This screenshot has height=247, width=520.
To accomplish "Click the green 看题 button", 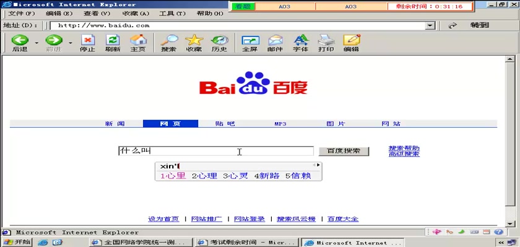I will click(x=243, y=7).
